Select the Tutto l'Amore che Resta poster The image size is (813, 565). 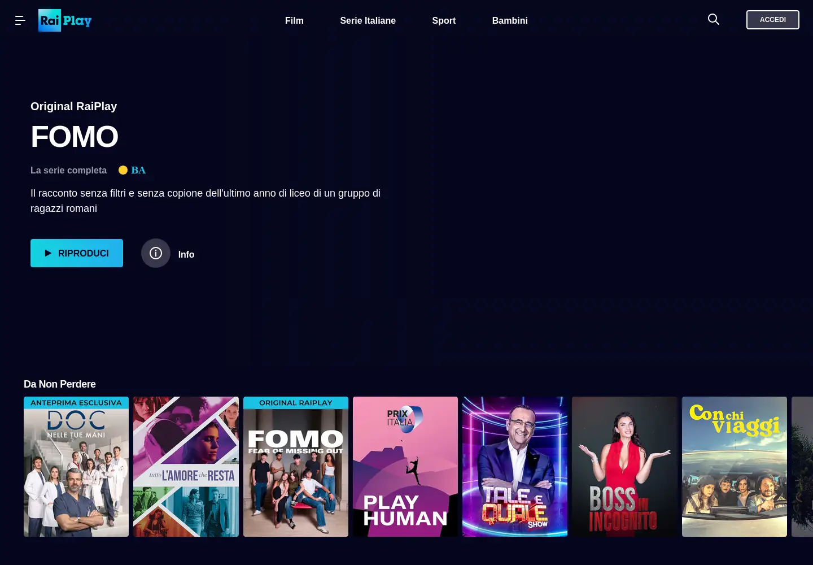186,467
